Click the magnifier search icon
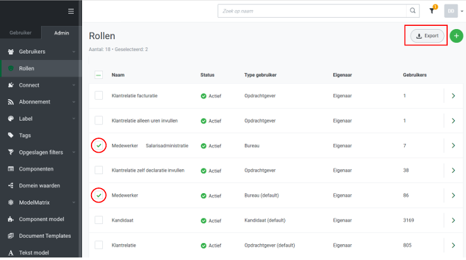Image resolution: width=466 pixels, height=260 pixels. pyautogui.click(x=413, y=11)
